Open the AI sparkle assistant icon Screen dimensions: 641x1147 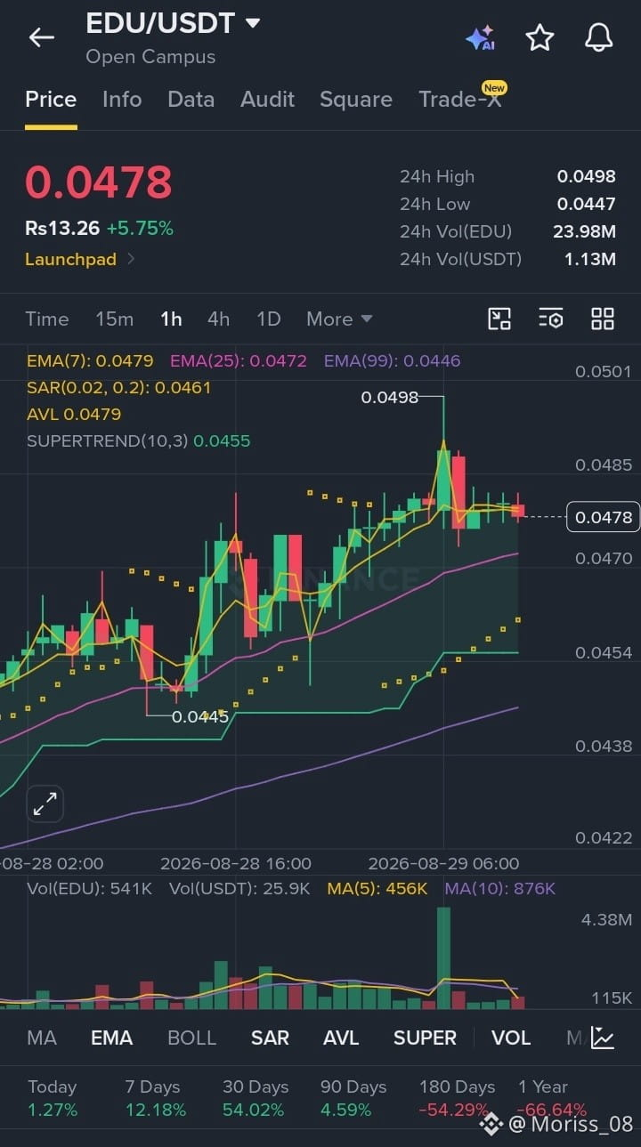[480, 38]
